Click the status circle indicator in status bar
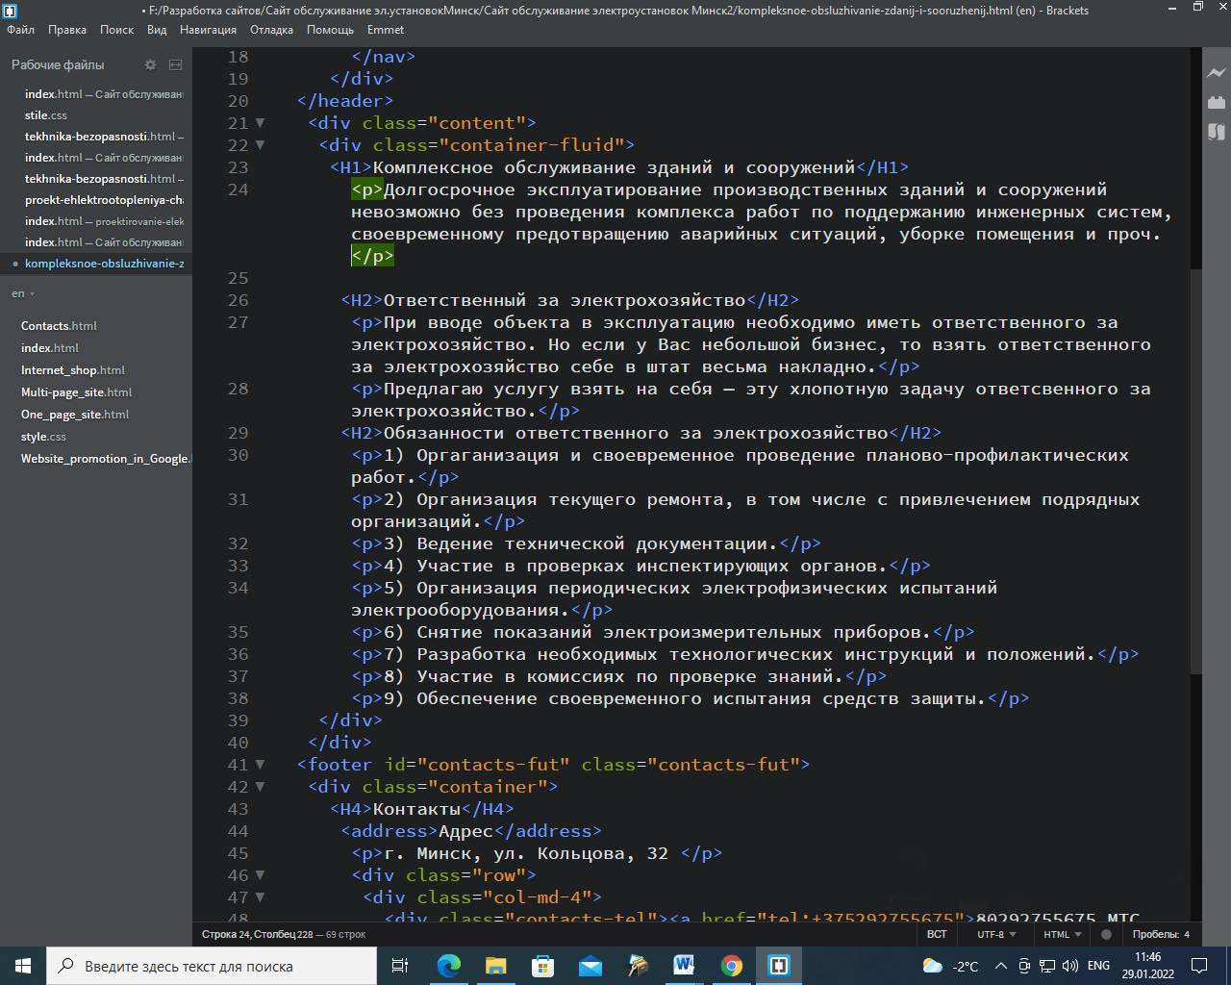 pyautogui.click(x=1106, y=934)
